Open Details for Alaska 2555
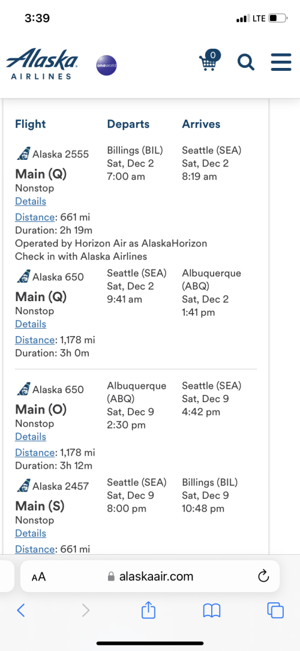300x651 pixels. (x=31, y=201)
